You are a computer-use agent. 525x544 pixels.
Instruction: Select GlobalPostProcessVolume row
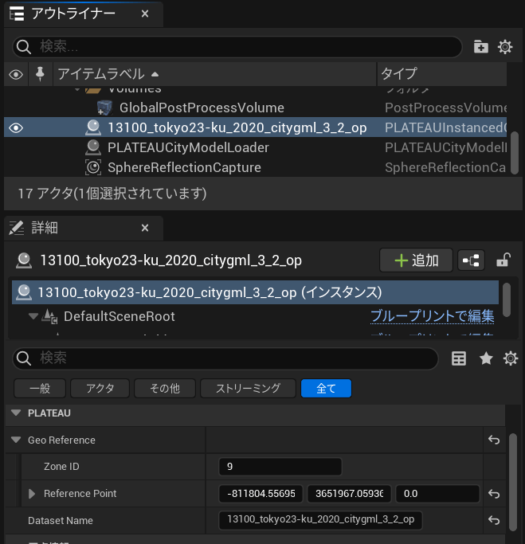(x=255, y=108)
